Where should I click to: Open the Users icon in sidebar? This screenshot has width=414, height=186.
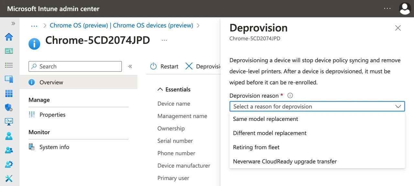point(9,136)
